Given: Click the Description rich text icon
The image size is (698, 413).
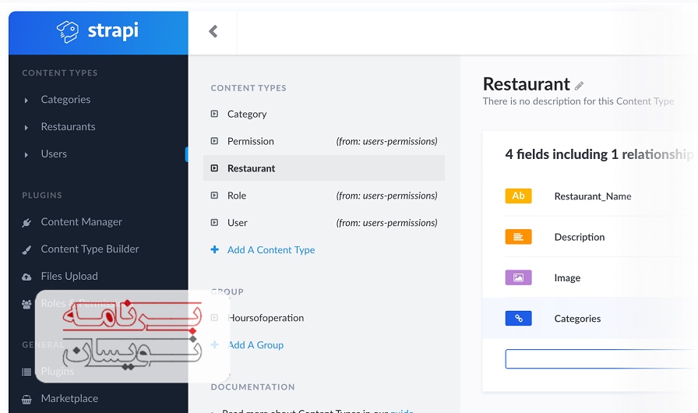Looking at the screenshot, I should tap(518, 237).
